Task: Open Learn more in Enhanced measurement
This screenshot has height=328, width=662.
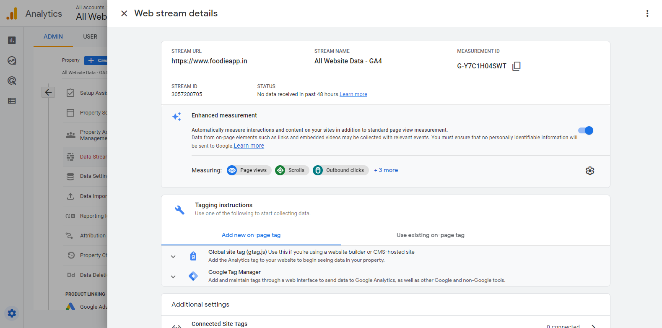Action: click(x=249, y=146)
